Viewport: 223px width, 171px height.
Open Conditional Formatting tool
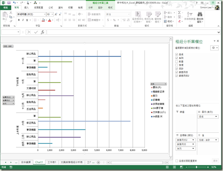(138, 17)
